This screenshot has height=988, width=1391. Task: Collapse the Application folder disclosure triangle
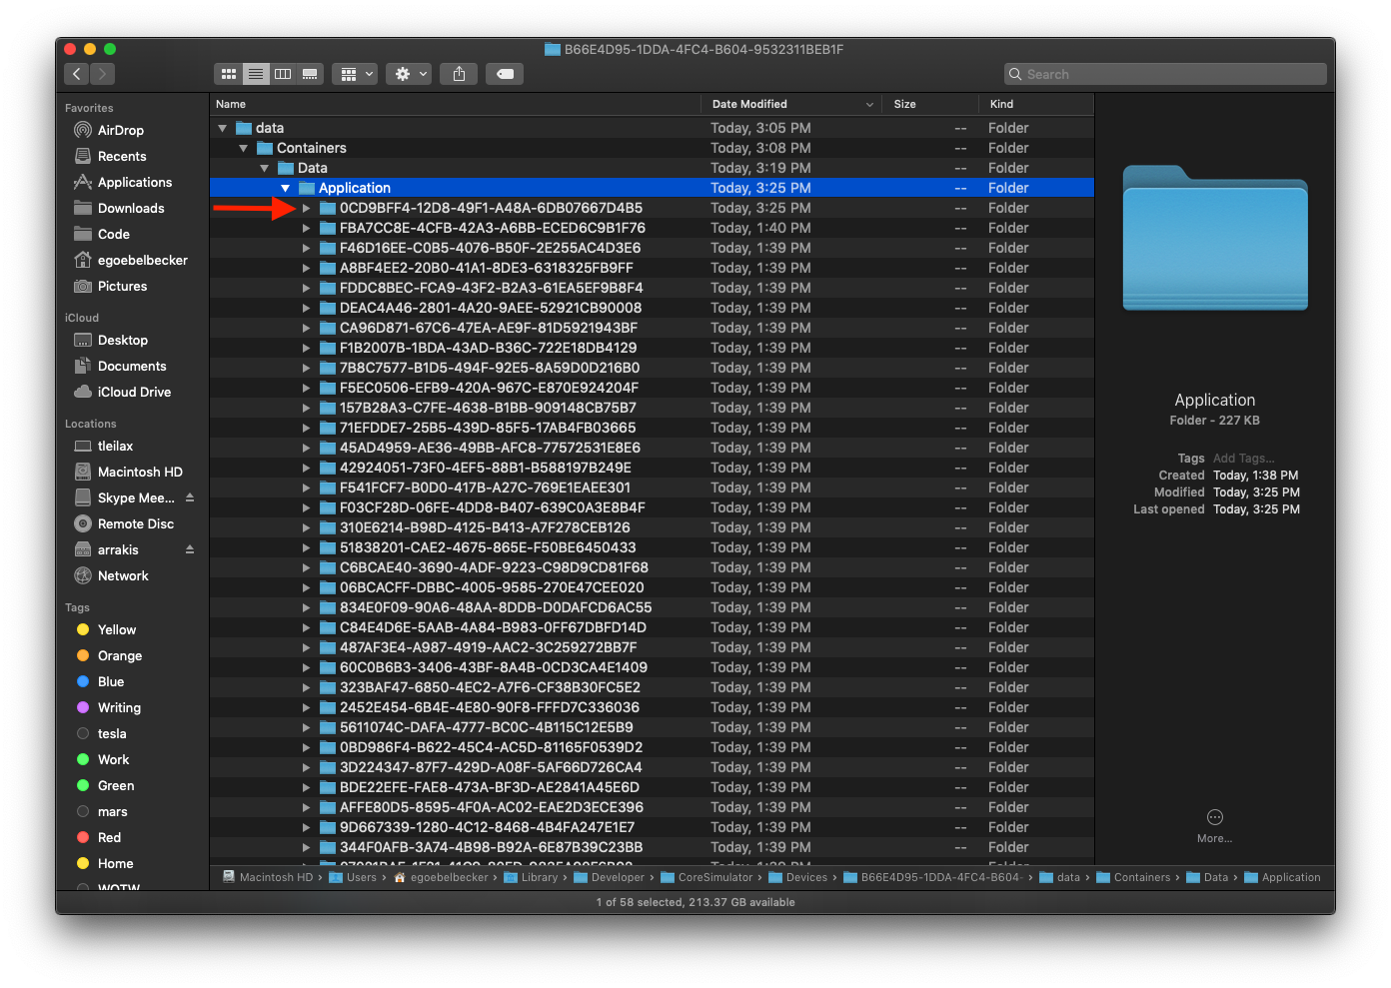[286, 188]
